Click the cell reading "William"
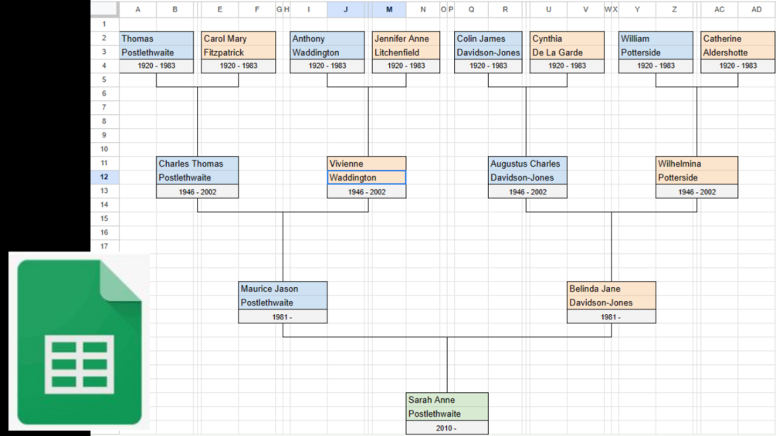776x436 pixels. pyautogui.click(x=656, y=39)
